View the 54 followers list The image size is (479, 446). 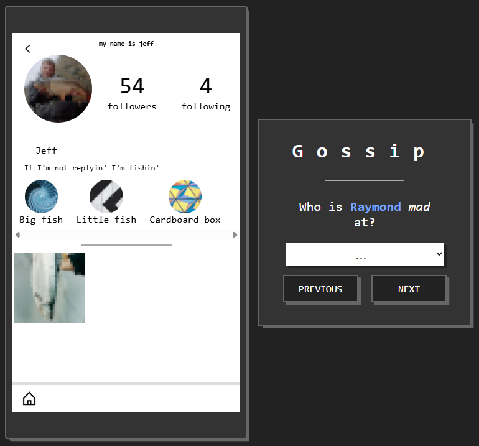132,93
